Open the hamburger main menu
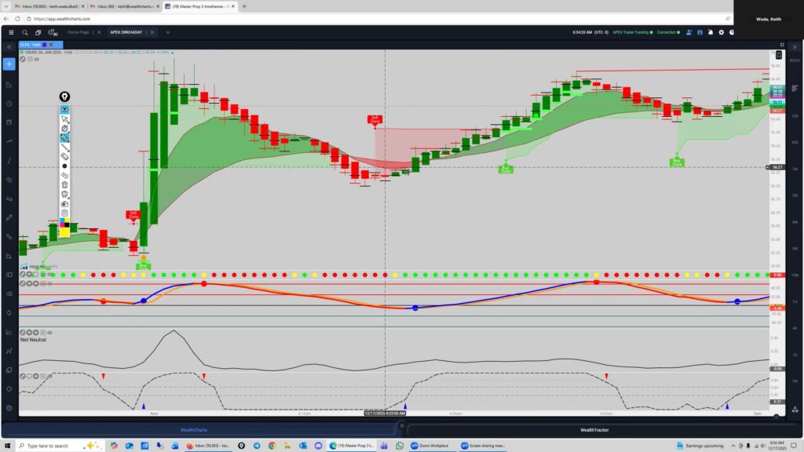 click(x=10, y=32)
